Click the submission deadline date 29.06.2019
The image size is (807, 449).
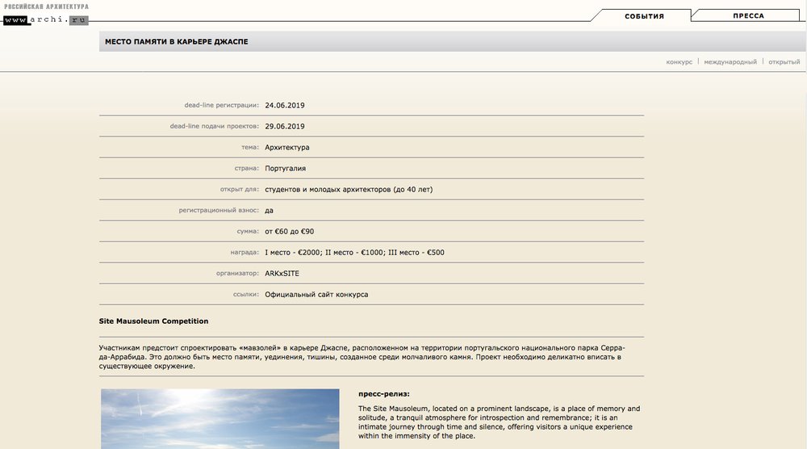coord(285,126)
